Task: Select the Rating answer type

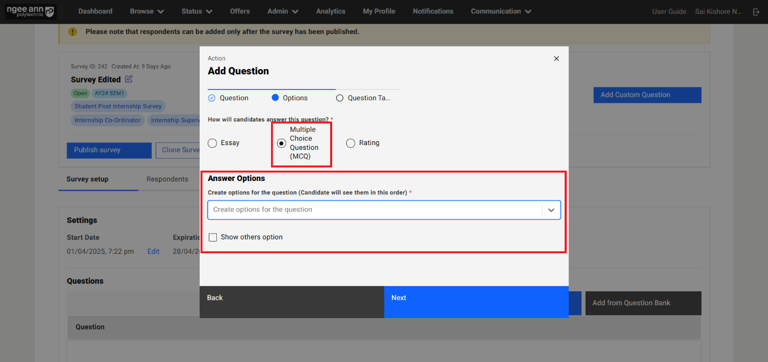Action: pos(350,143)
